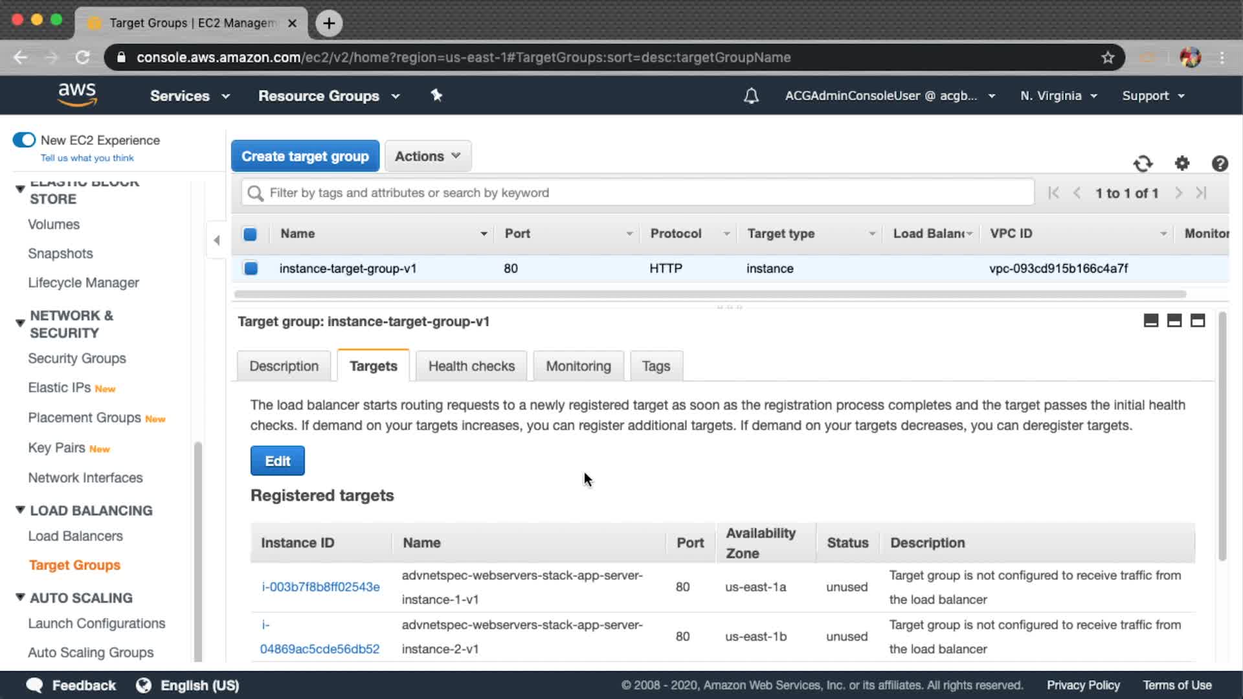Click the help question mark icon

(x=1220, y=164)
